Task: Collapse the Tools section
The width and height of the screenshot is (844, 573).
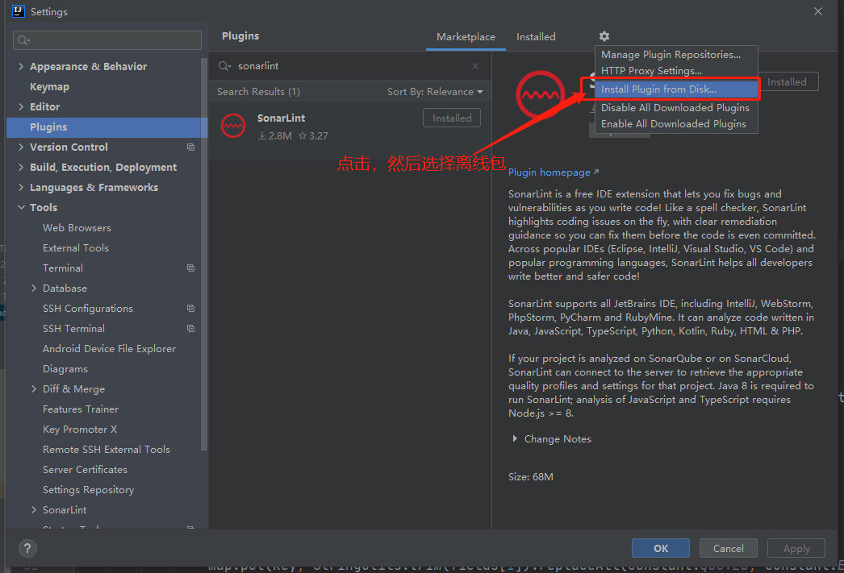Action: pyautogui.click(x=21, y=207)
